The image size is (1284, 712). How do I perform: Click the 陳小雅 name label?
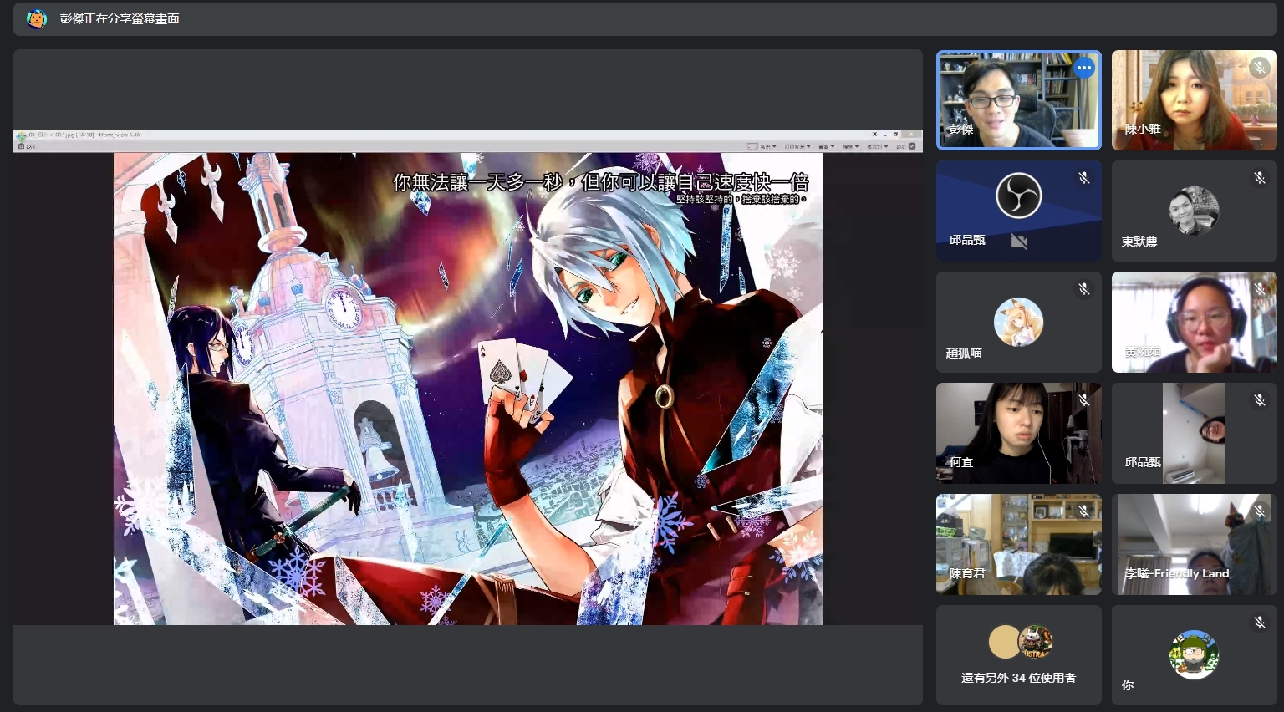(x=1143, y=130)
